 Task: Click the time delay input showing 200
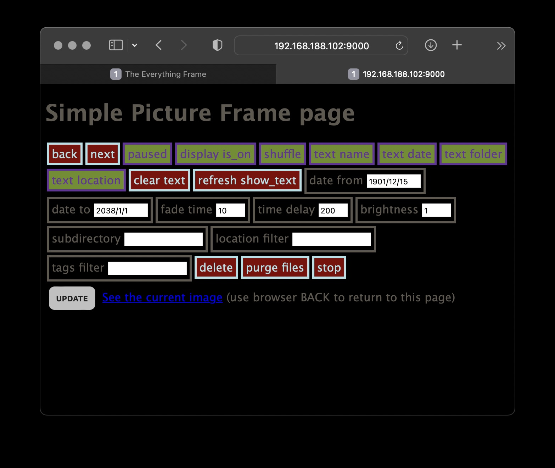click(333, 210)
